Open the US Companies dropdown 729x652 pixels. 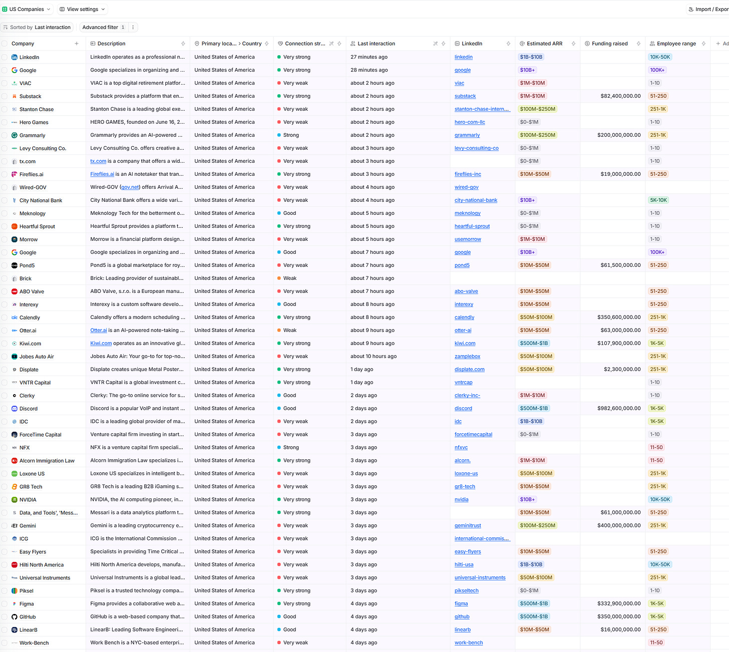(x=26, y=9)
